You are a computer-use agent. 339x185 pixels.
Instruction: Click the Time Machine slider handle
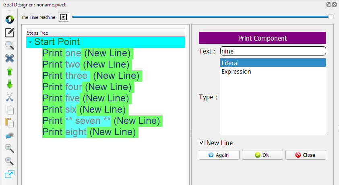pos(331,16)
